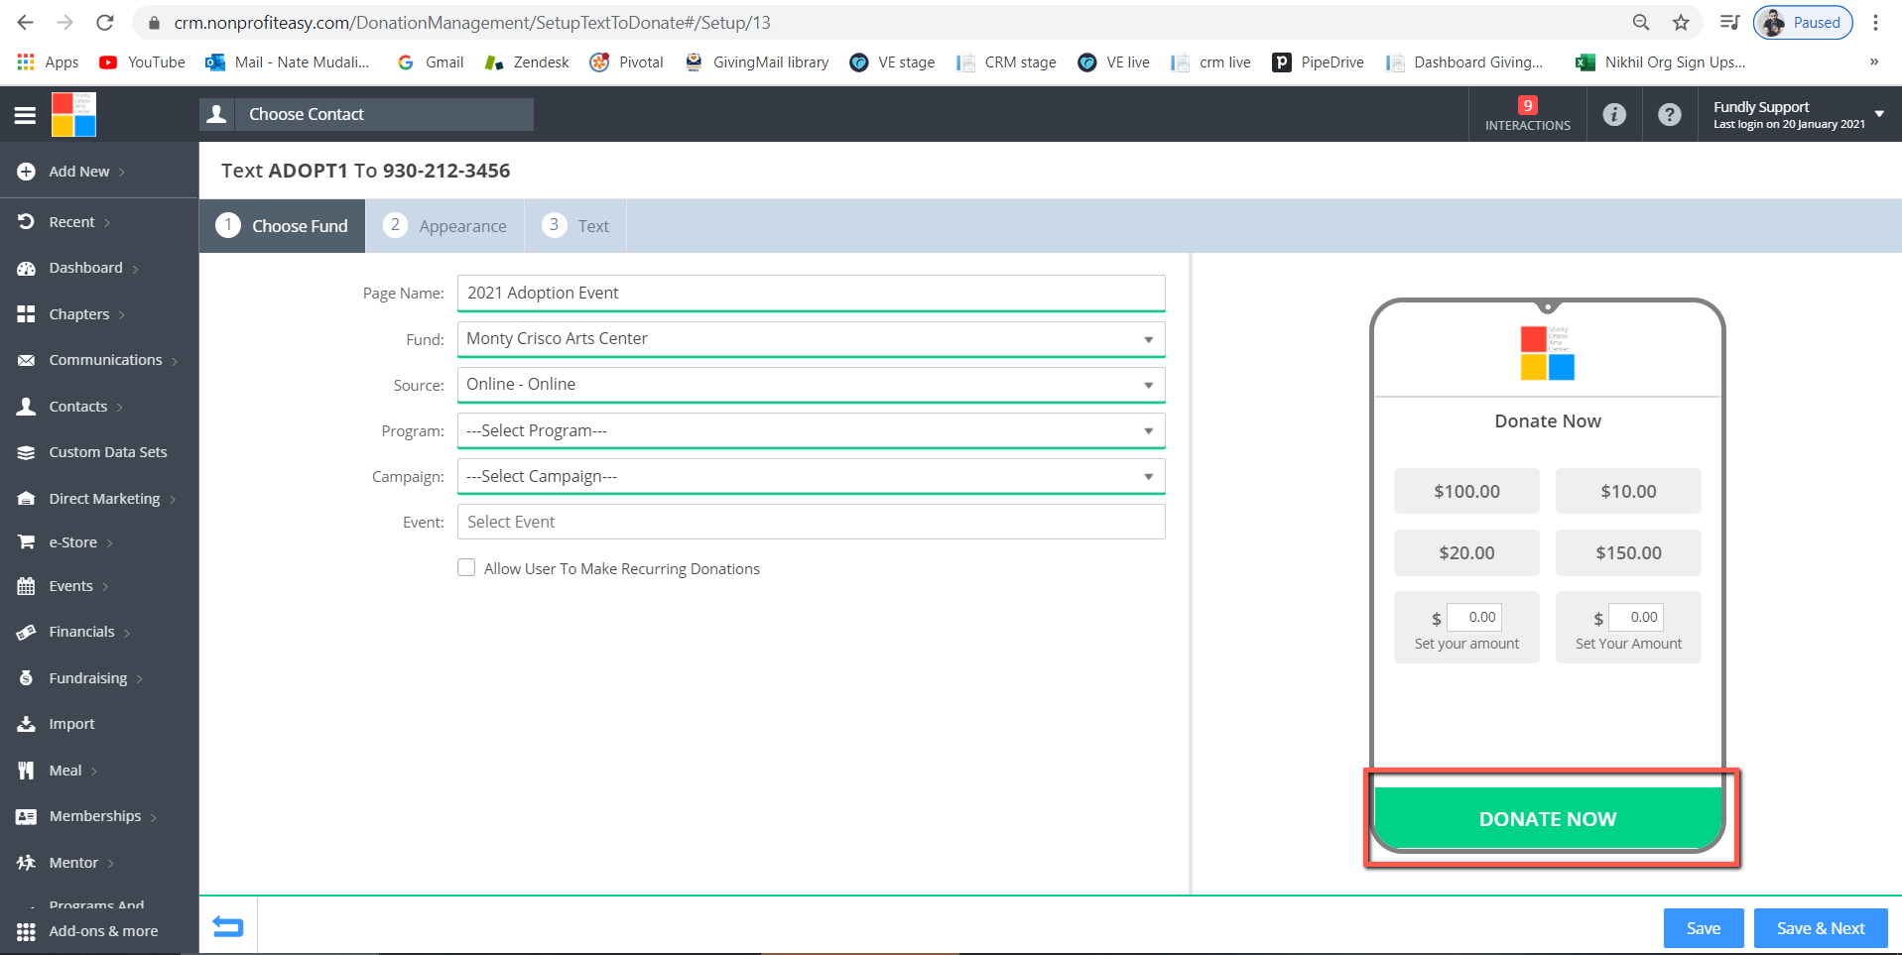The image size is (1902, 955).
Task: Click the Add New plus icon
Action: point(26,172)
